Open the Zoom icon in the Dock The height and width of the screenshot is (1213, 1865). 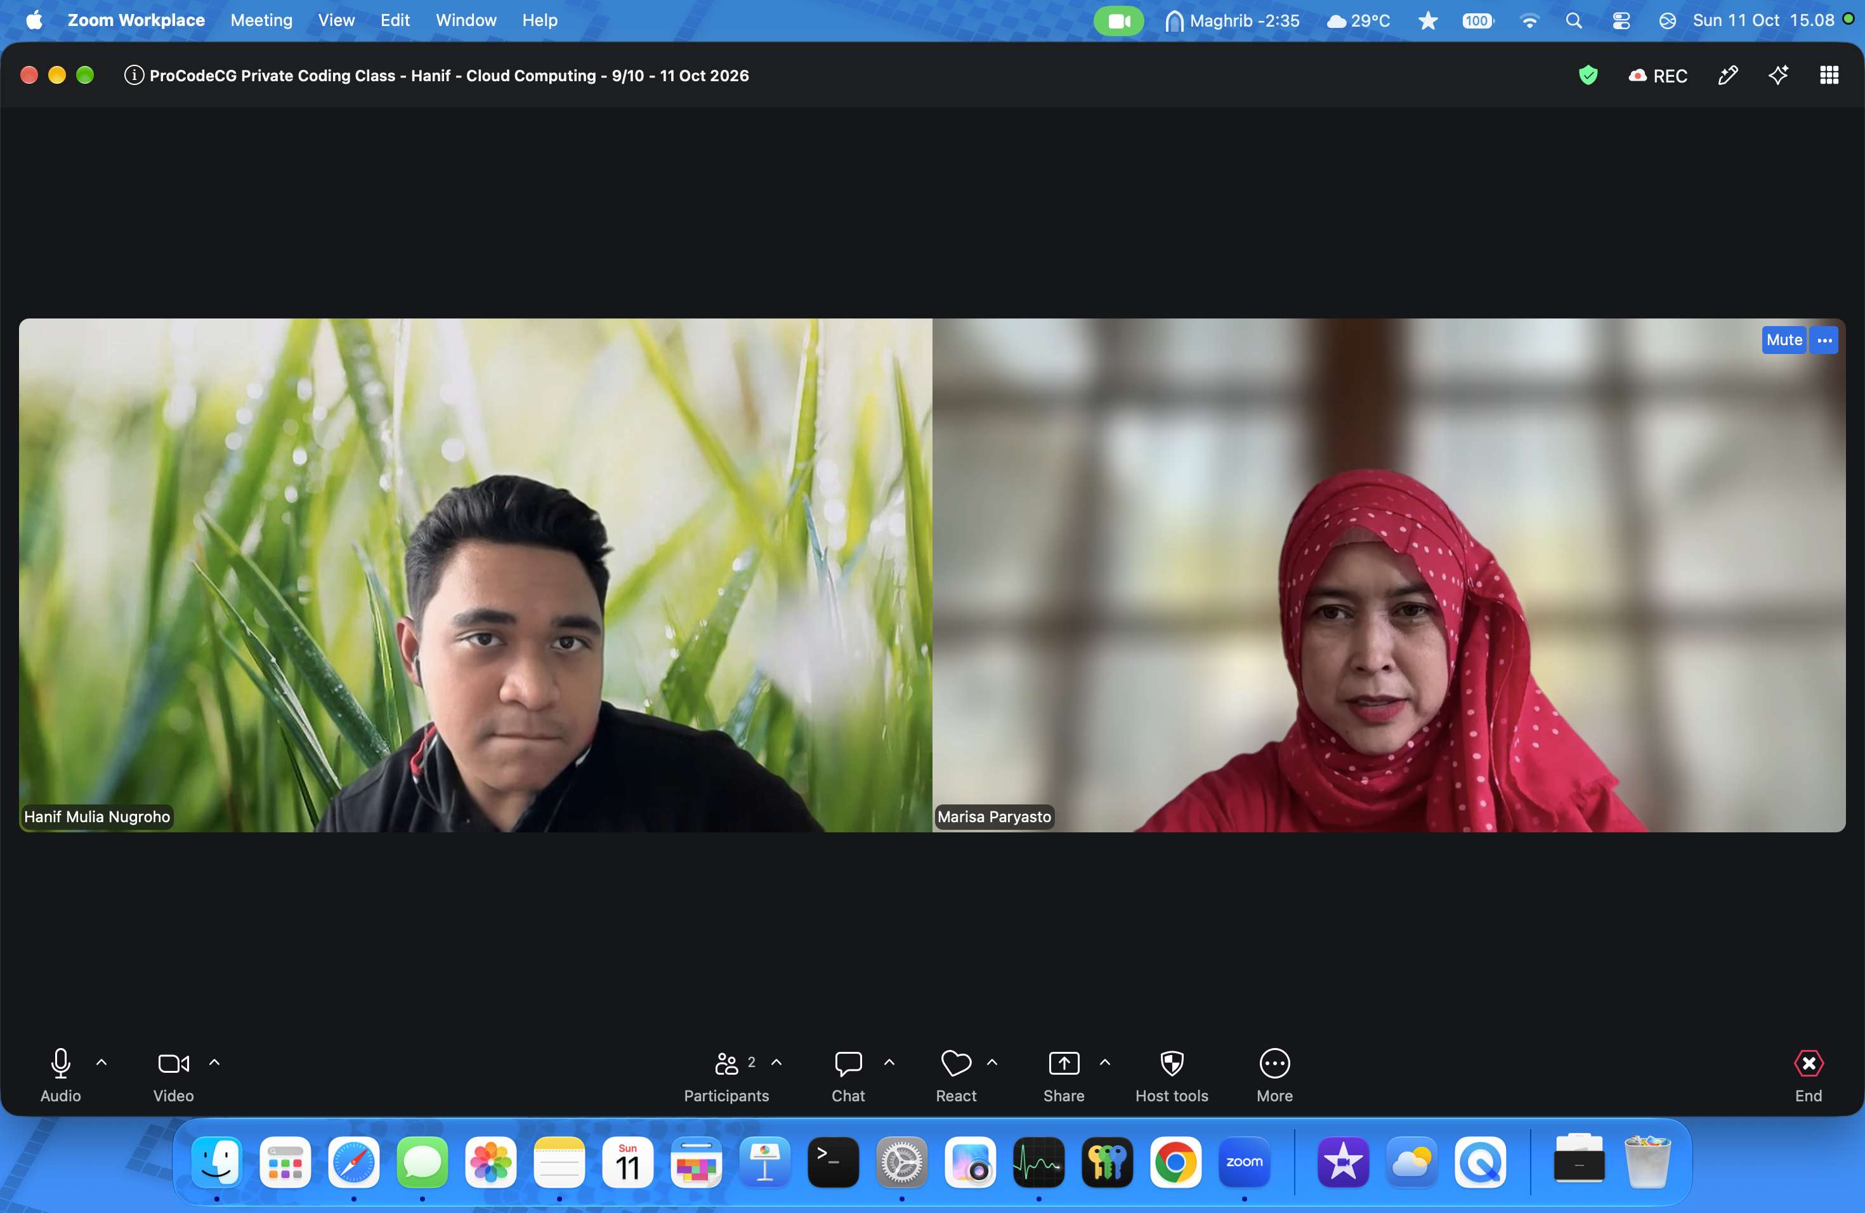pos(1245,1162)
